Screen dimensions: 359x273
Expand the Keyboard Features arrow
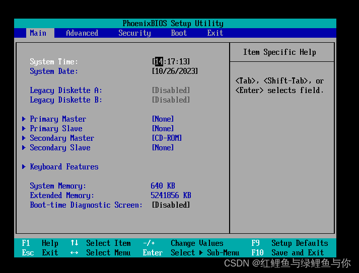(24, 167)
